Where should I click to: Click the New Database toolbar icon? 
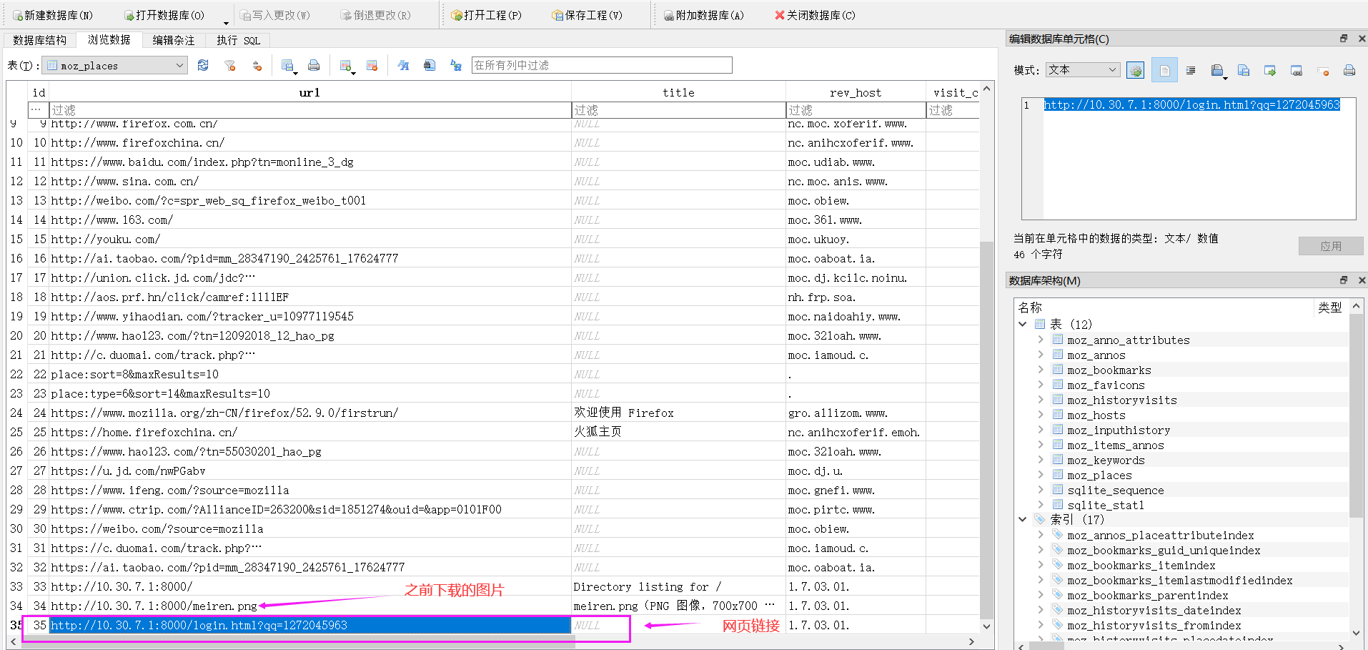tap(18, 15)
